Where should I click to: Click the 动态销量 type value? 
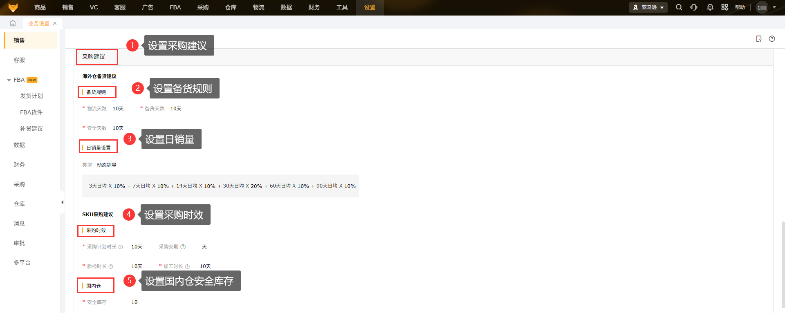107,165
